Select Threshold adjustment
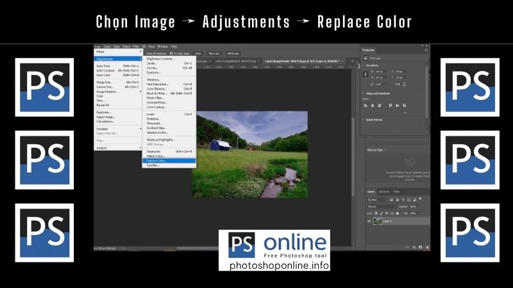The width and height of the screenshot is (513, 288). (x=169, y=124)
